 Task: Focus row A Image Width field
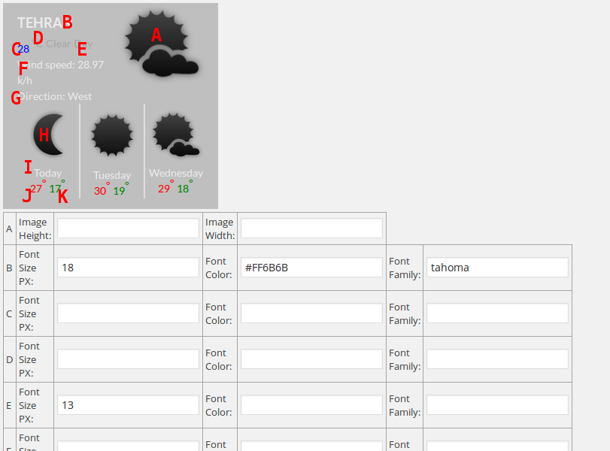point(311,229)
